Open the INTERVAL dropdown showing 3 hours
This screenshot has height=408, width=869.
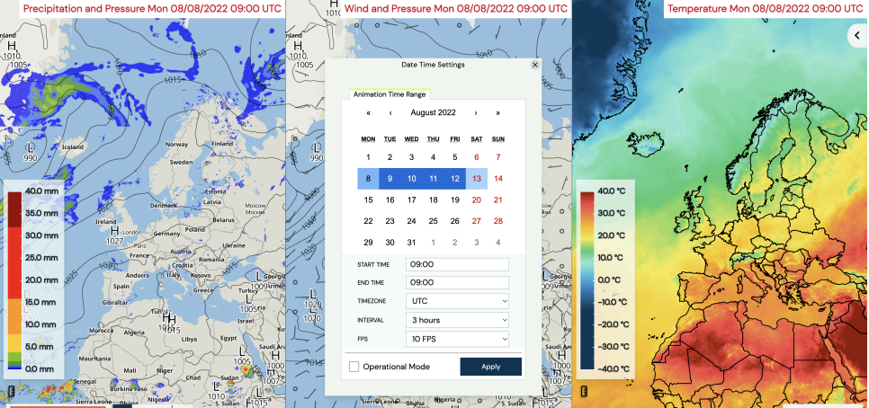(x=457, y=320)
